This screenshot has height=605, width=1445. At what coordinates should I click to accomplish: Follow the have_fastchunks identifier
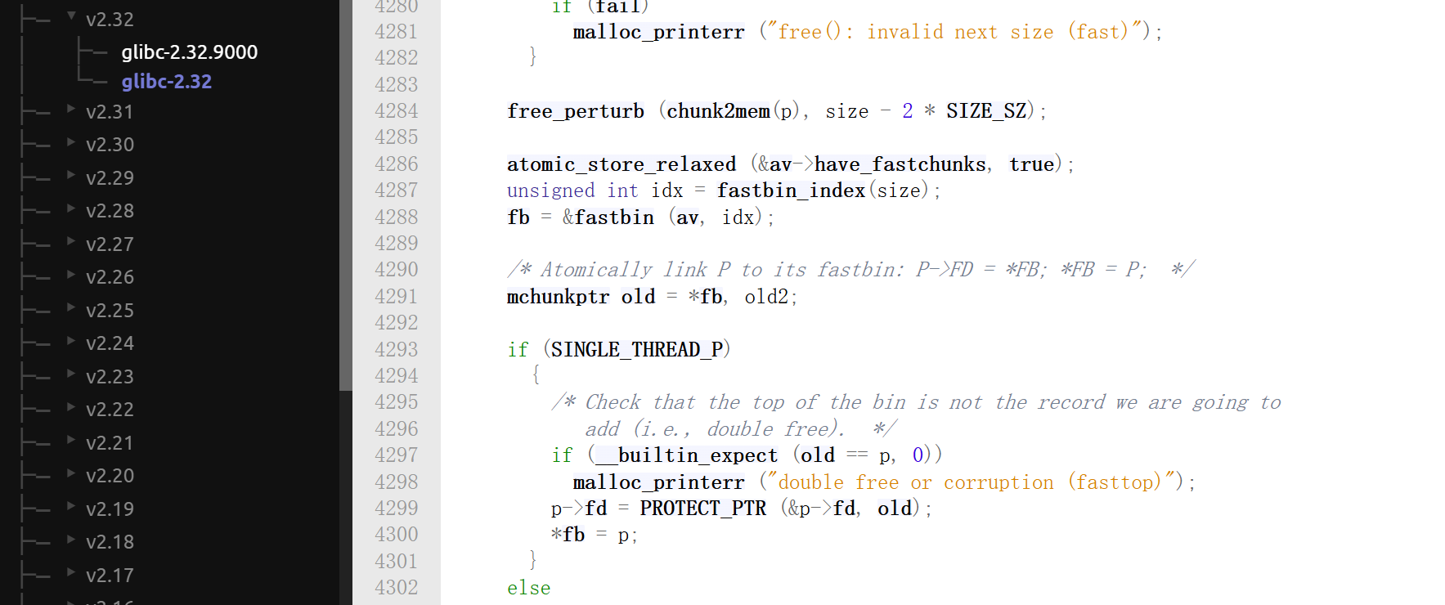tap(900, 165)
